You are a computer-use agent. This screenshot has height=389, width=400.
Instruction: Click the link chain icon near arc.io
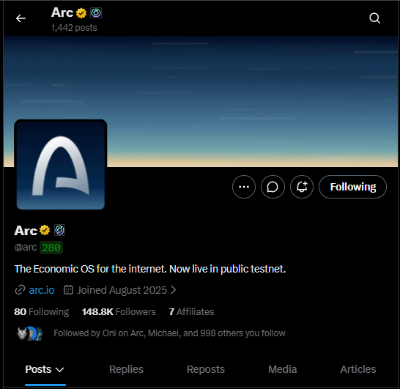pos(20,290)
